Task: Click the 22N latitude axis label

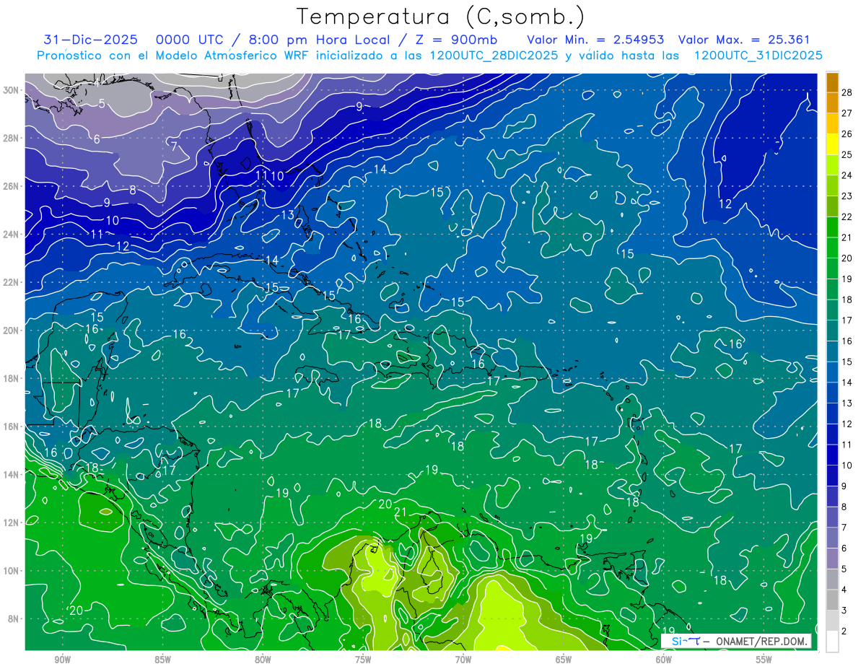Action: (x=12, y=282)
